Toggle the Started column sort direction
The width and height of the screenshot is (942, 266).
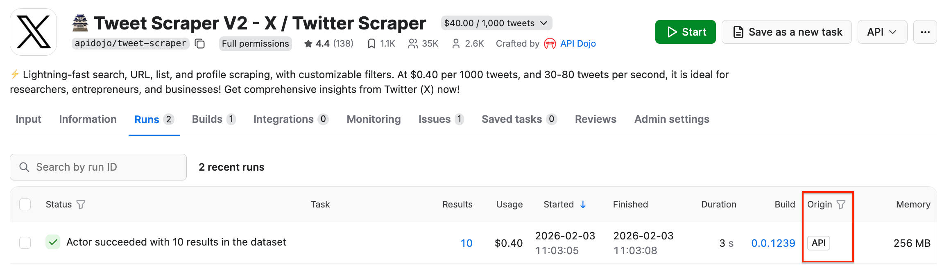[x=583, y=204]
